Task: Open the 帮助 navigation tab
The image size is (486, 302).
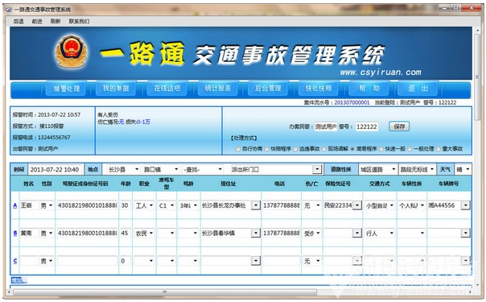Action: click(x=369, y=89)
